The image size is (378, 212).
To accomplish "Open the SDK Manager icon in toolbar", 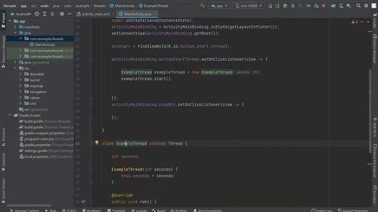I will (349, 6).
